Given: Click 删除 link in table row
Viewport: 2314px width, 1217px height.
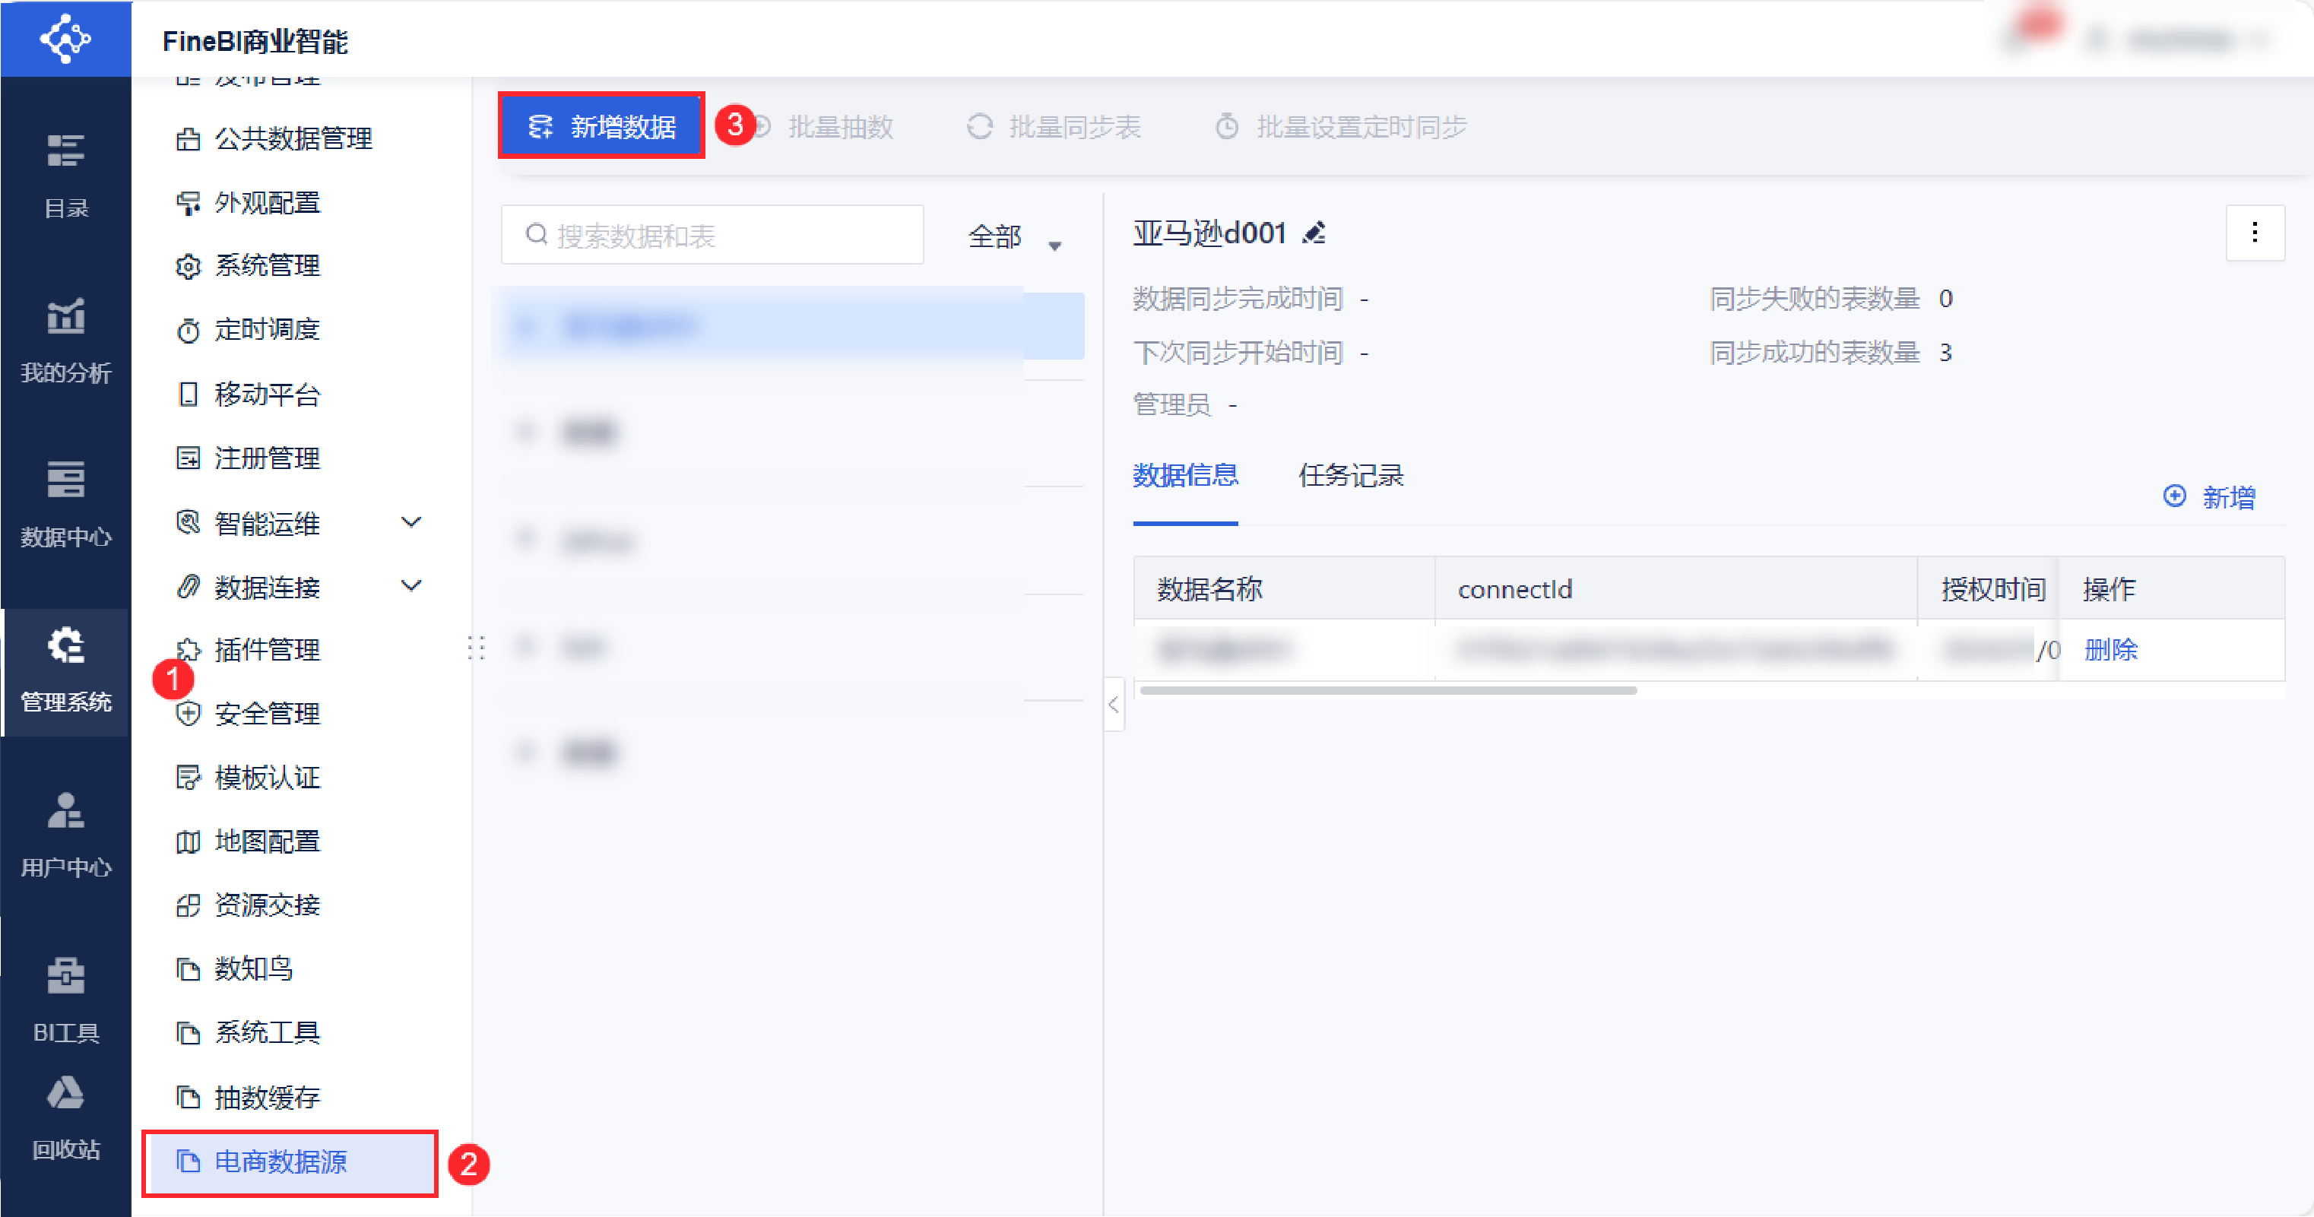Looking at the screenshot, I should click(2110, 649).
